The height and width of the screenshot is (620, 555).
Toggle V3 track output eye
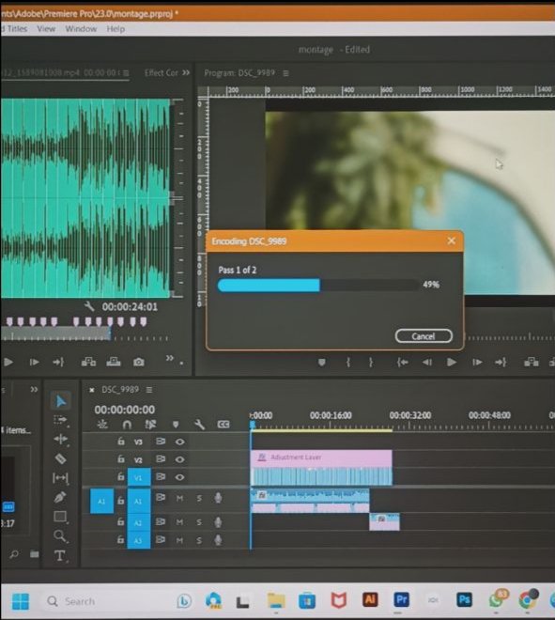180,442
